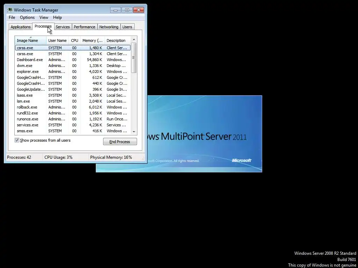
Task: Click the process list scroll down arrow
Action: pos(134,132)
